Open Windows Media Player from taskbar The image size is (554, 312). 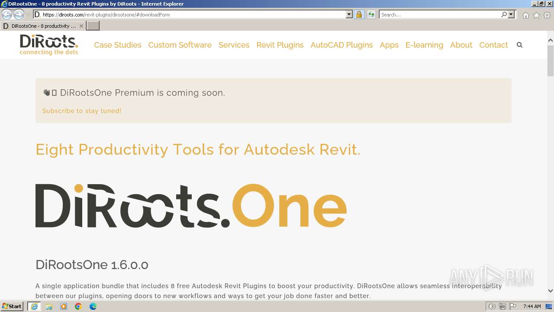pos(64,306)
